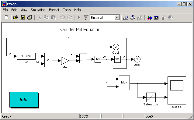Save the model using the floppy disk icon
The width and height of the screenshot is (194, 120).
click(23, 17)
